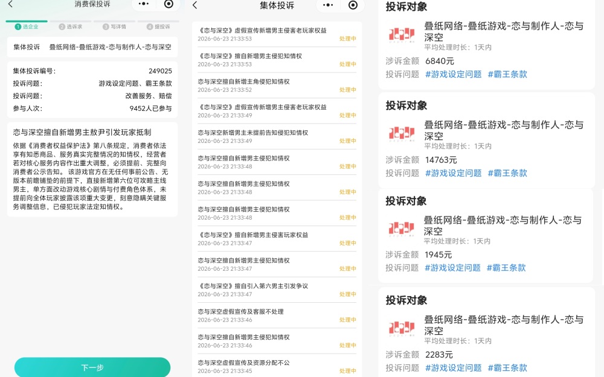Open #霸王条款 tag on the 6840元 card
The image size is (604, 377).
pos(507,74)
